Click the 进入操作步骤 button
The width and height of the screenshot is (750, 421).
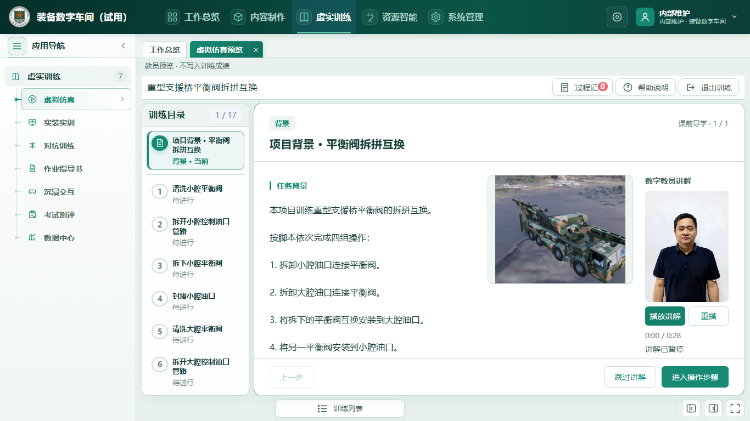pos(695,377)
